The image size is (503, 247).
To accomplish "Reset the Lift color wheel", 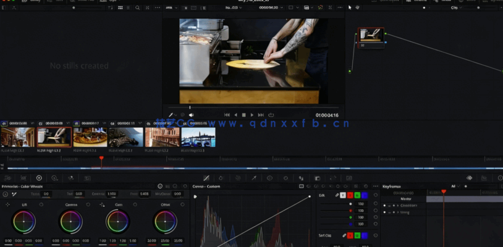I will [41, 204].
